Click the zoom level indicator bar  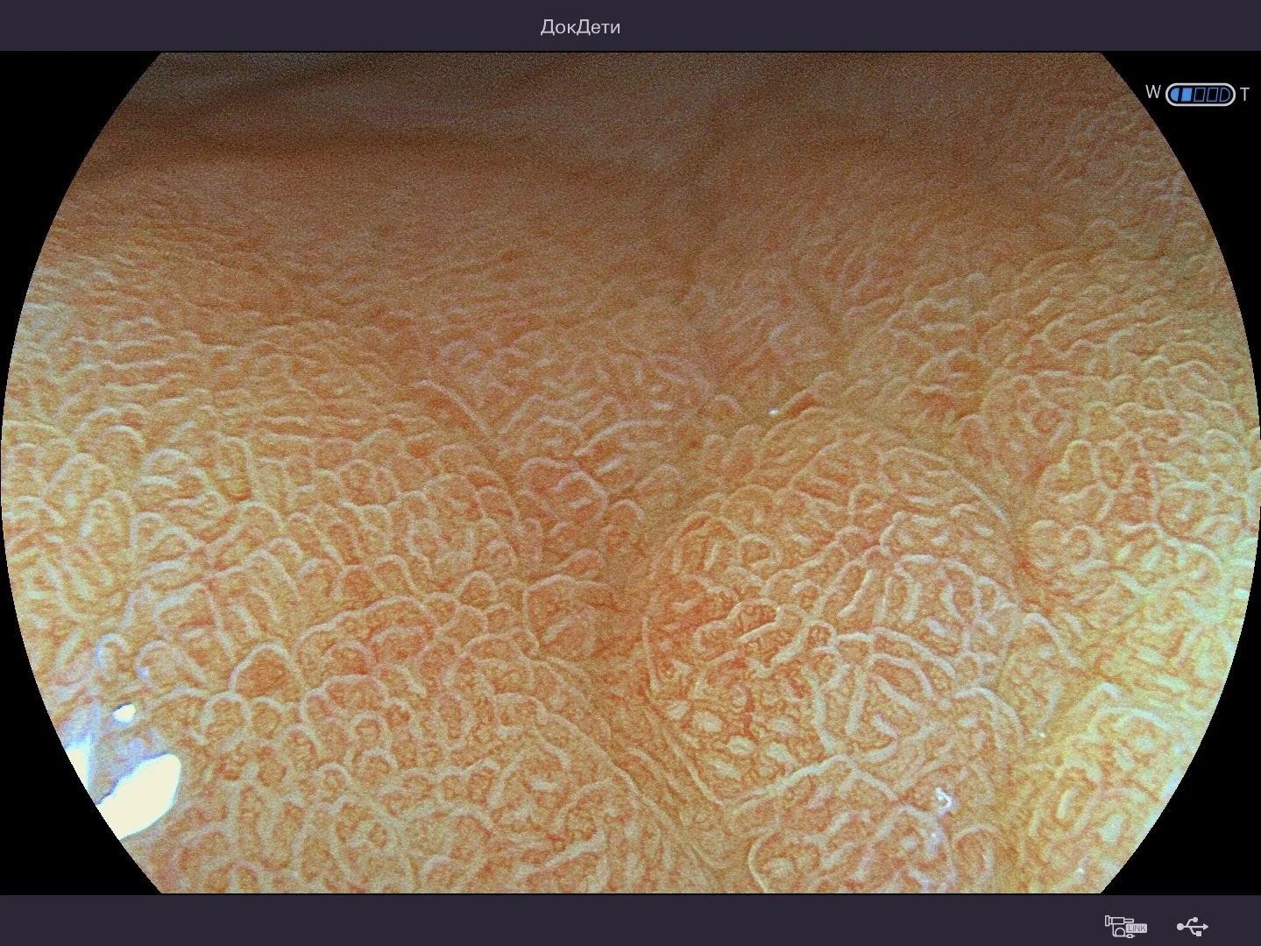[1201, 95]
